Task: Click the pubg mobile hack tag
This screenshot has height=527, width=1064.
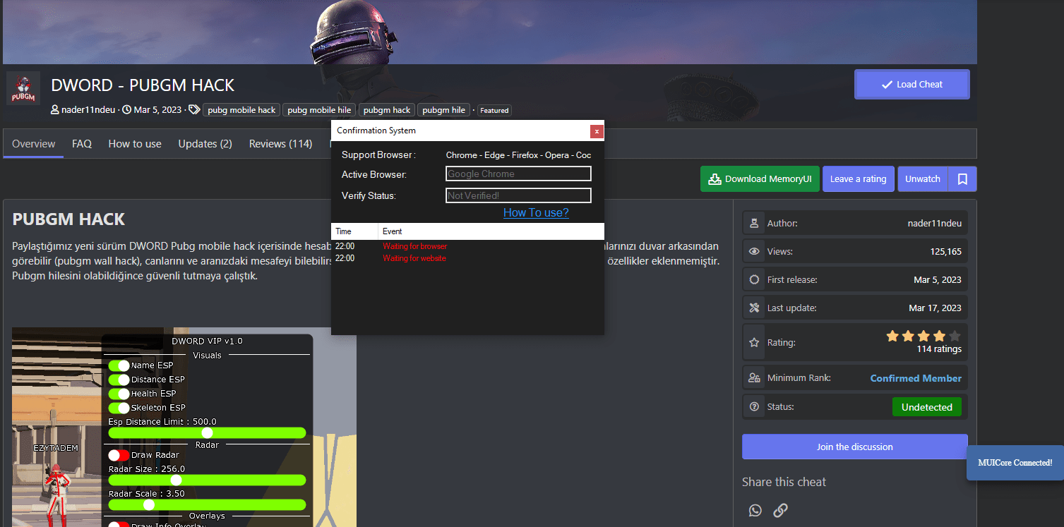Action: pyautogui.click(x=242, y=110)
